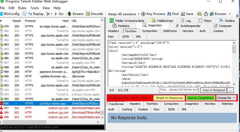The image size is (240, 132).
Task: Open the Statistics tab
Action: click(121, 26)
